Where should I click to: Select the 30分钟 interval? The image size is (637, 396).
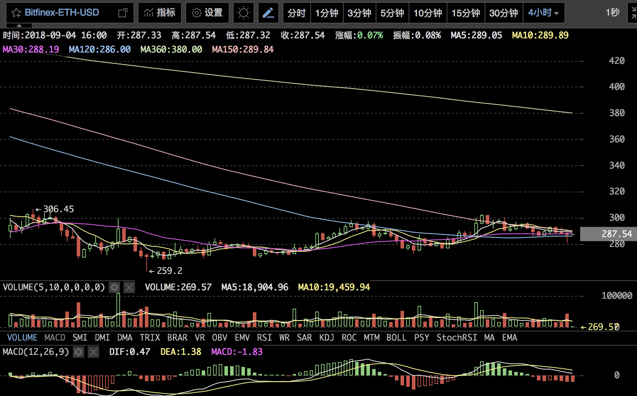tap(504, 13)
